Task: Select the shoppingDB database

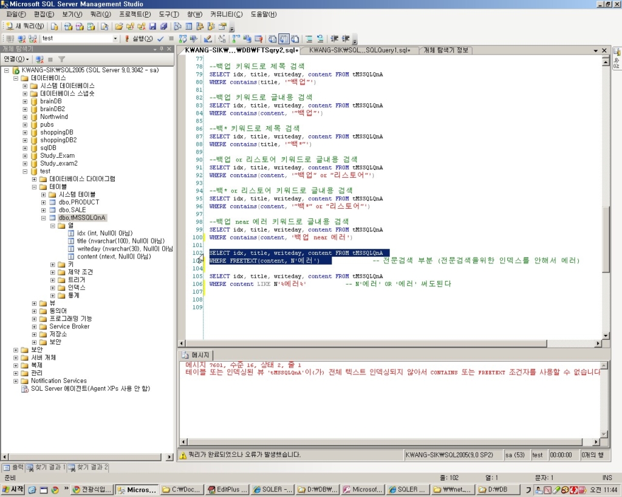Action: [x=56, y=132]
